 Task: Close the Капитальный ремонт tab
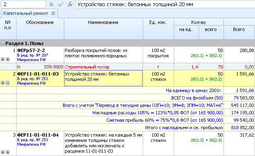(53, 13)
